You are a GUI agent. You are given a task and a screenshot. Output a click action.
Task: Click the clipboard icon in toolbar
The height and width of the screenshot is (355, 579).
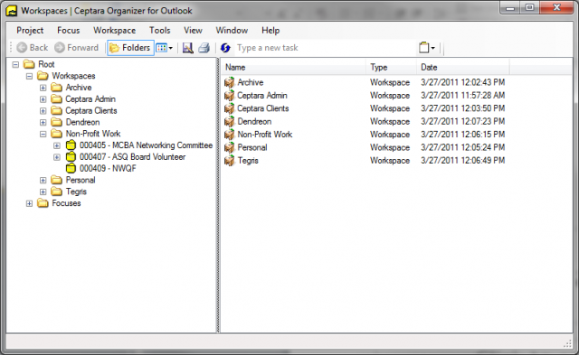click(424, 48)
